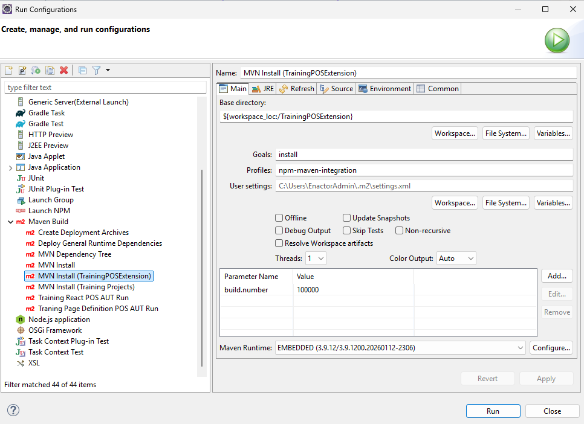Click the Duplicate configuration icon
Screen dimensions: 584x424
[x=50, y=70]
